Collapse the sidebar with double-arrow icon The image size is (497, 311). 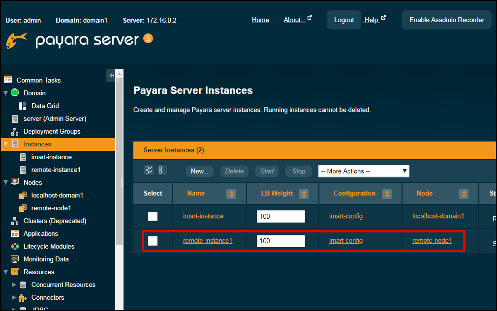(111, 75)
